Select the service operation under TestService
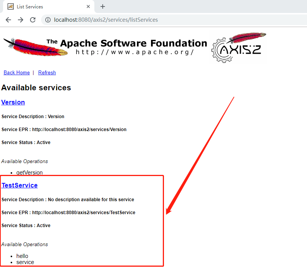Viewport: 307px width, 269px height. (x=25, y=262)
